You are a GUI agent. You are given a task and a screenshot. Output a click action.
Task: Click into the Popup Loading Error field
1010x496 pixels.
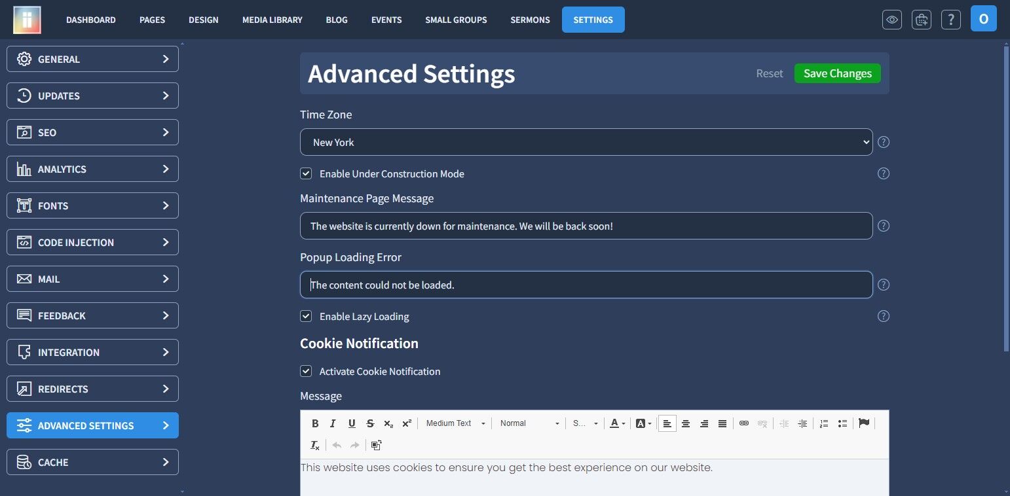[586, 285]
